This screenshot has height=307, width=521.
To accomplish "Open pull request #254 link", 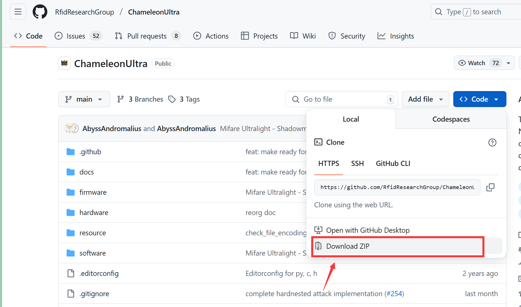I will [x=394, y=294].
